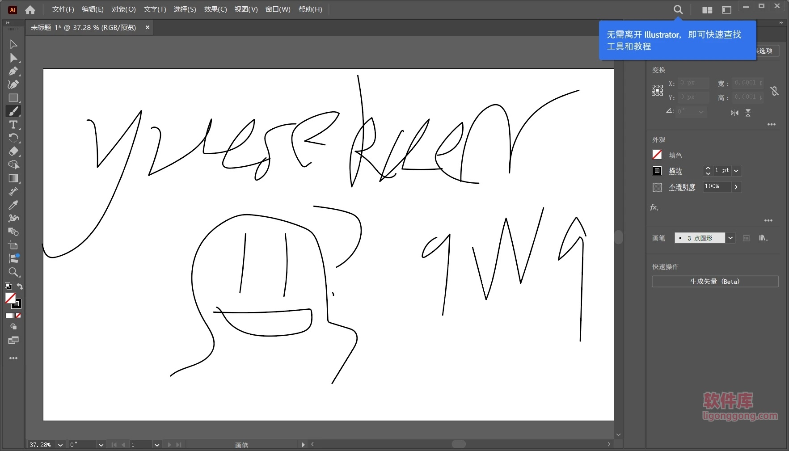Show more Appearance options dots
The image size is (789, 451).
click(x=768, y=221)
